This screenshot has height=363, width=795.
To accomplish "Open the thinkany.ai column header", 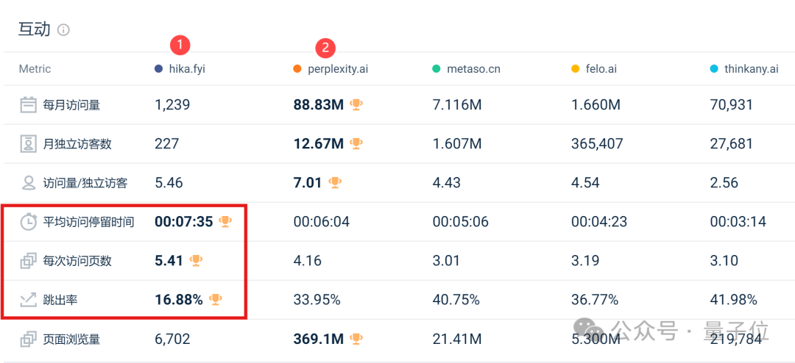I will point(752,69).
